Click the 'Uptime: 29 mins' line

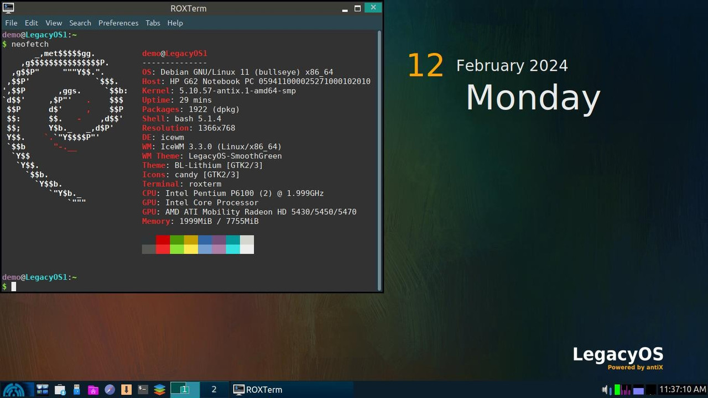click(177, 100)
